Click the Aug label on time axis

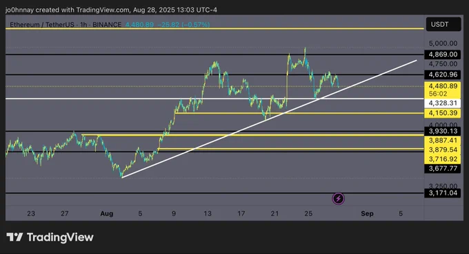(106, 213)
